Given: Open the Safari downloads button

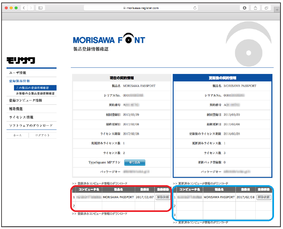Looking at the screenshot, I should click(x=244, y=8).
